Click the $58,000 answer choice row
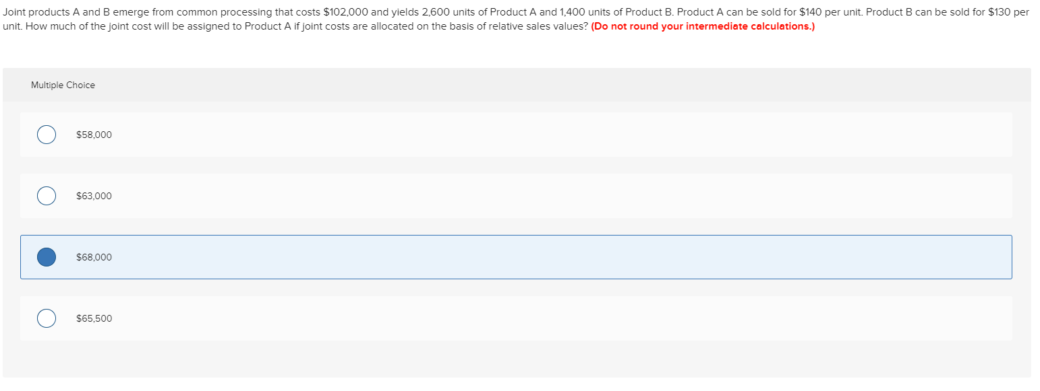The height and width of the screenshot is (391, 1040). tap(472, 134)
